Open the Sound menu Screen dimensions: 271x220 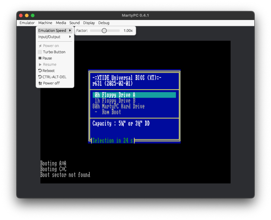coord(75,23)
